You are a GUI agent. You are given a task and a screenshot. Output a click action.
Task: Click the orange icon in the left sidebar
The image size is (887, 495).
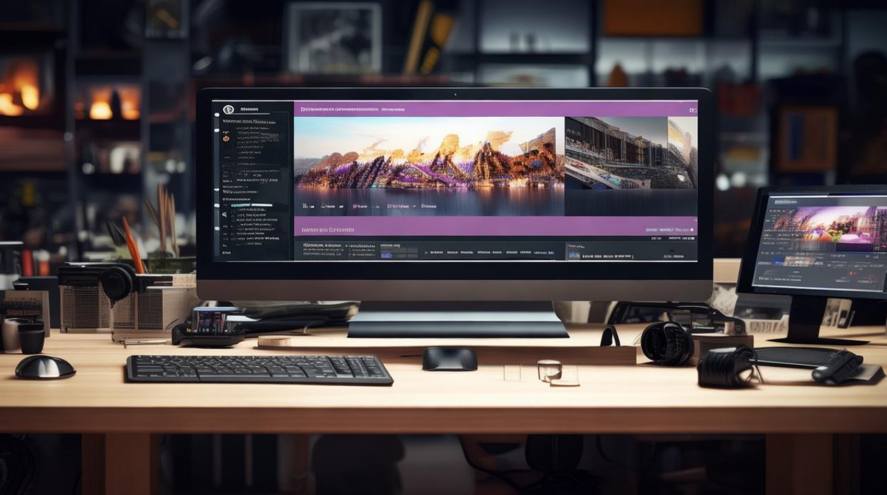click(x=226, y=139)
